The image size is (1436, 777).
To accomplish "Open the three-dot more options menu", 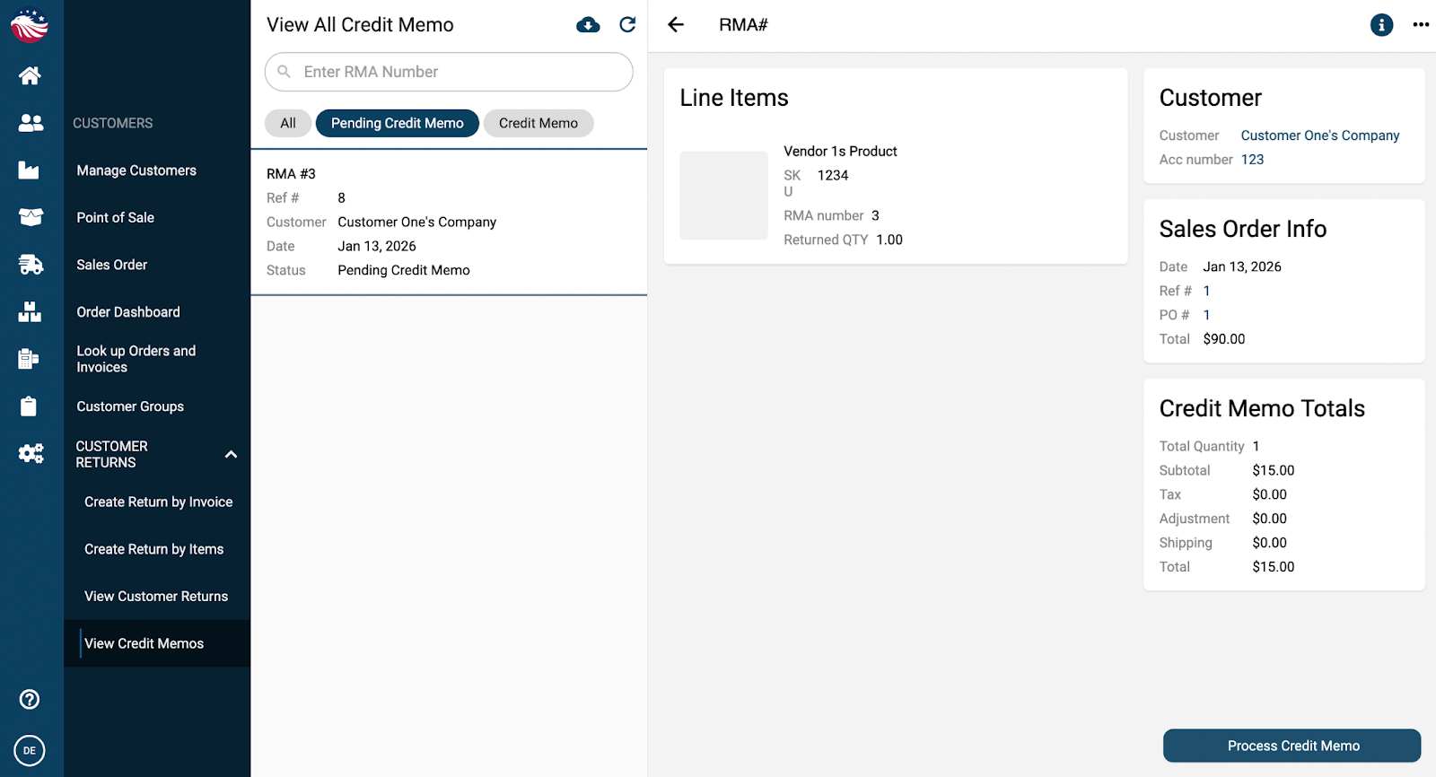I will (x=1421, y=25).
